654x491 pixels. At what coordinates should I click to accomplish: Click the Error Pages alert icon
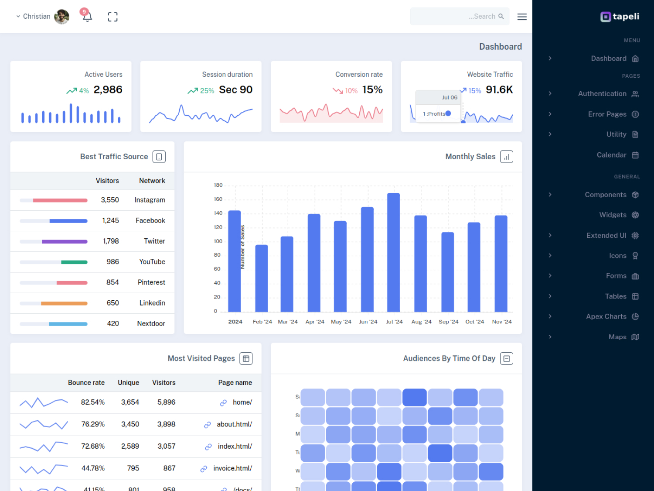coord(635,114)
